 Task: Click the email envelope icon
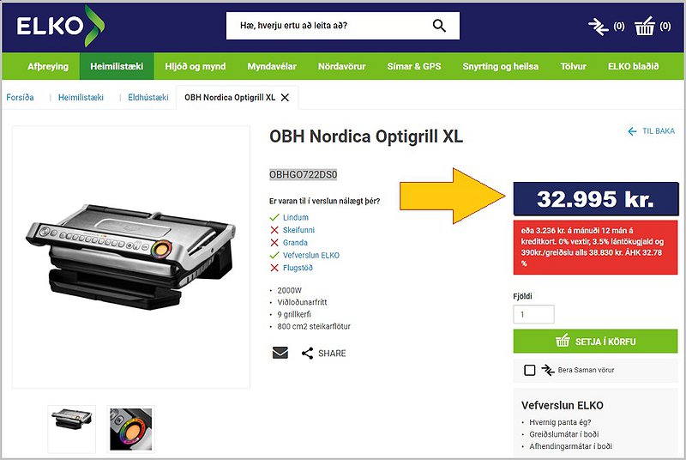coord(280,353)
